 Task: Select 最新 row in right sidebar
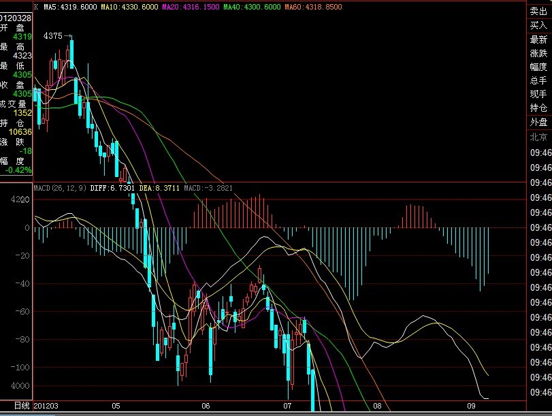tap(538, 39)
